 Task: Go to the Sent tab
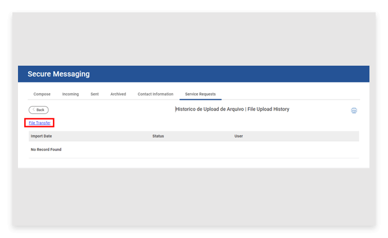pos(94,94)
